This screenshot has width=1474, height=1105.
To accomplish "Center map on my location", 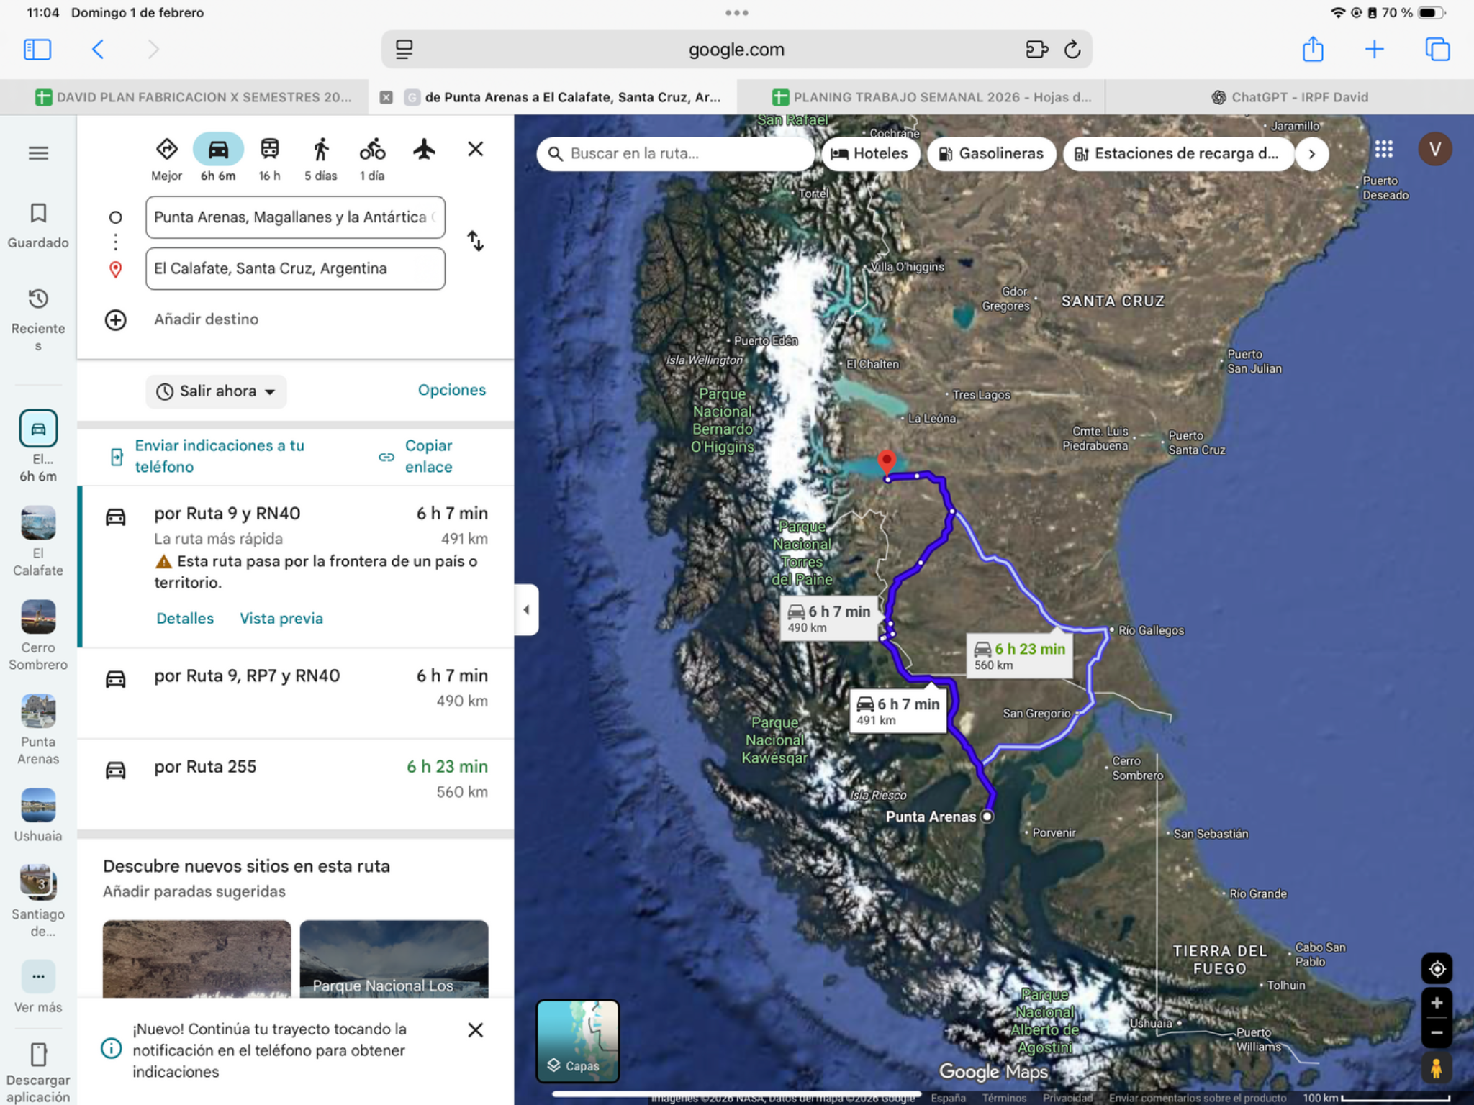I will coord(1437,969).
